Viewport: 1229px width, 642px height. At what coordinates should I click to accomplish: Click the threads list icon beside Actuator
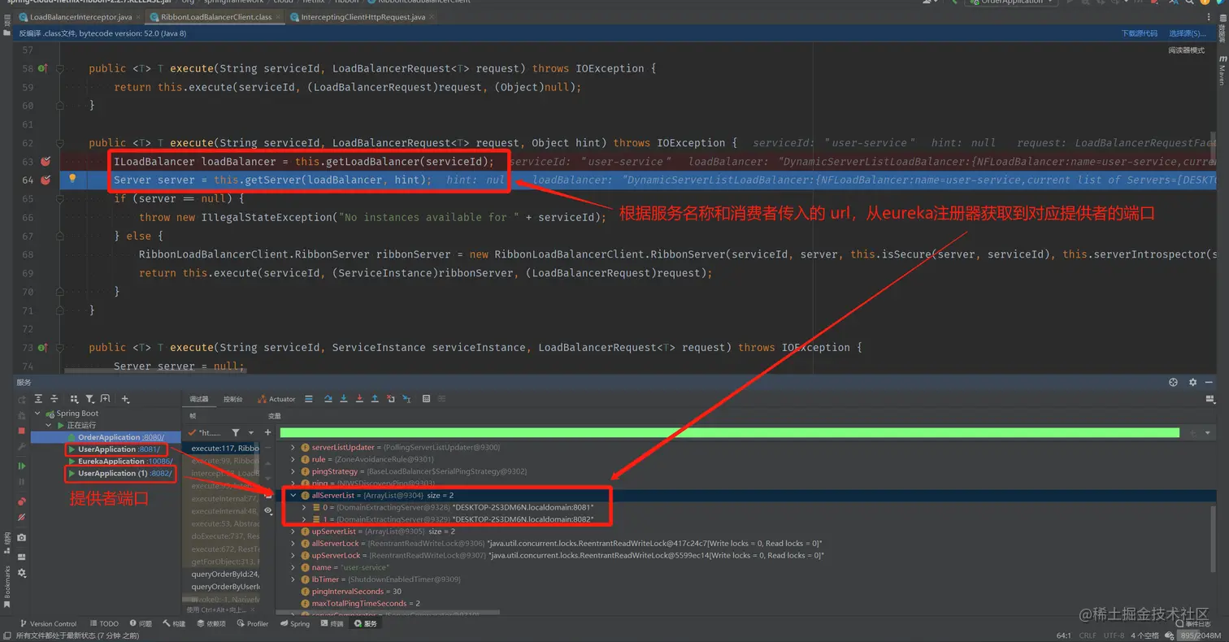[309, 399]
